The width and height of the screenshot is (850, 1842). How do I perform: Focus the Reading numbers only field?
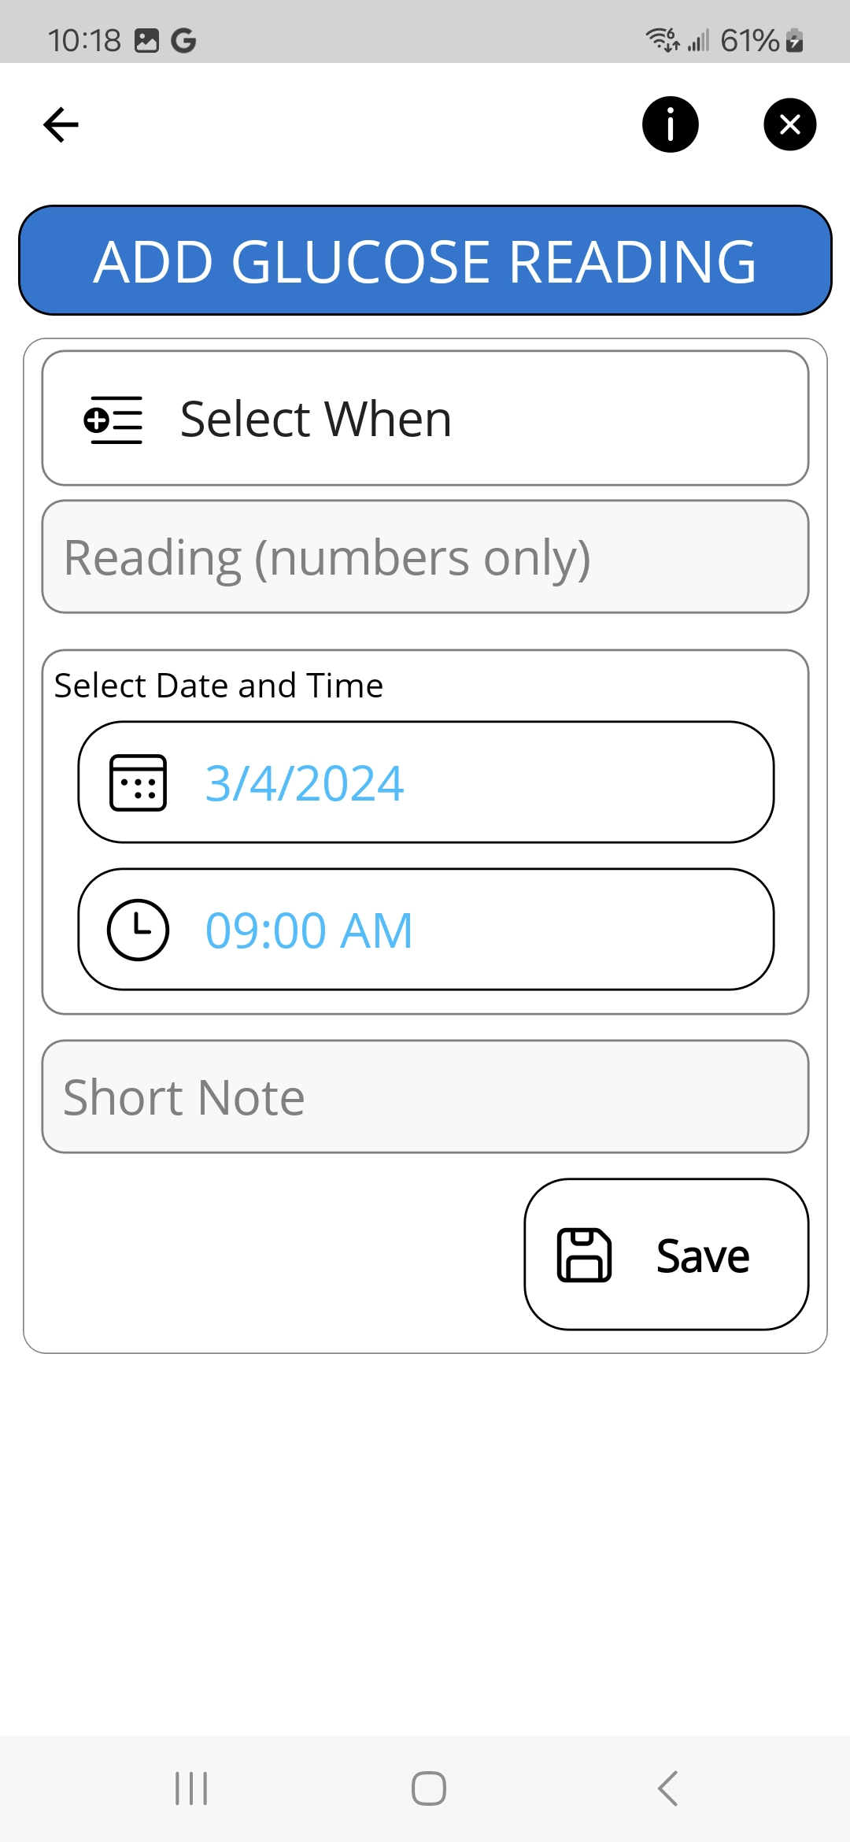point(425,557)
